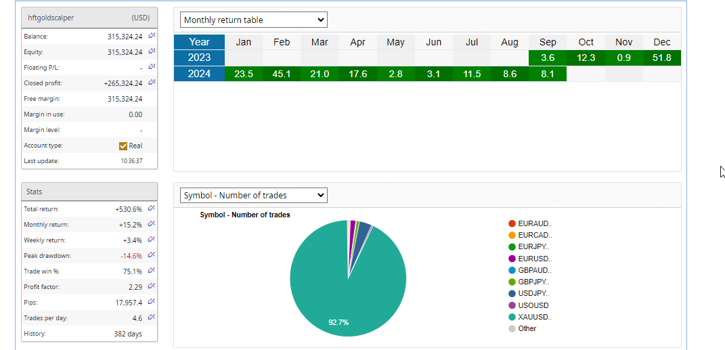Viewport: 725px width, 350px height.
Task: Open the Equity chart icon
Action: 152,51
